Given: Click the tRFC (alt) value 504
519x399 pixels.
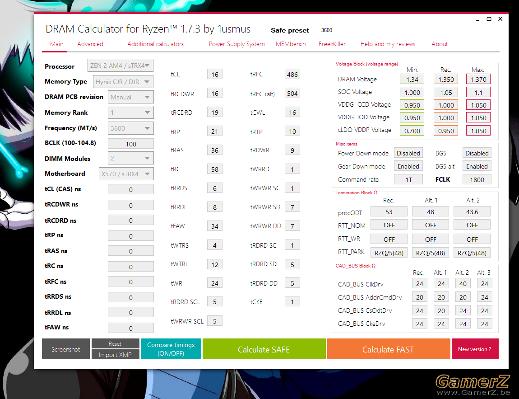Looking at the screenshot, I should [x=292, y=94].
